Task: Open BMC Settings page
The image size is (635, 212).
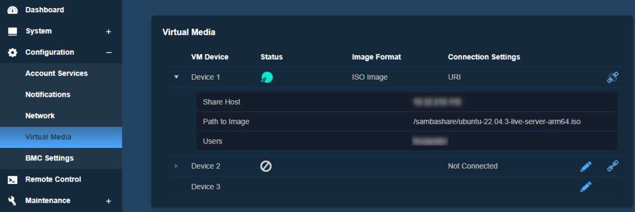Action: point(49,159)
